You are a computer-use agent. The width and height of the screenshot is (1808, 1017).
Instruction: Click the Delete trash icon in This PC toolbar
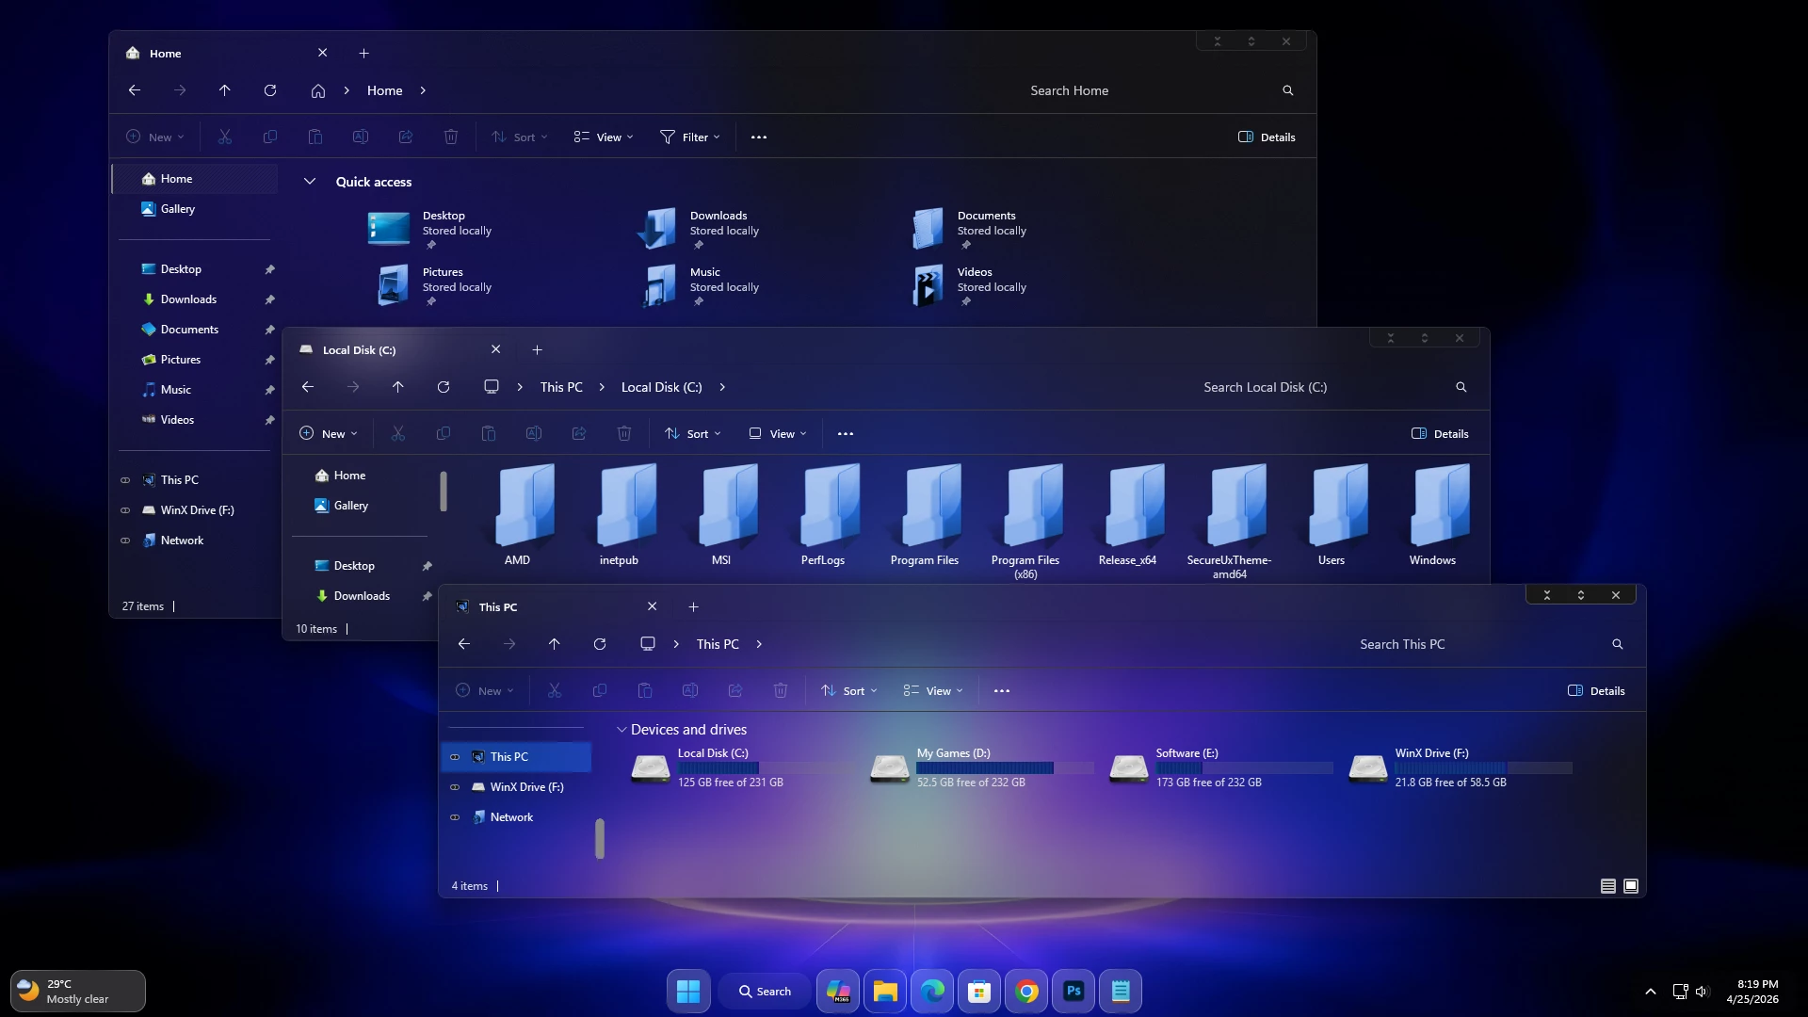coord(781,690)
